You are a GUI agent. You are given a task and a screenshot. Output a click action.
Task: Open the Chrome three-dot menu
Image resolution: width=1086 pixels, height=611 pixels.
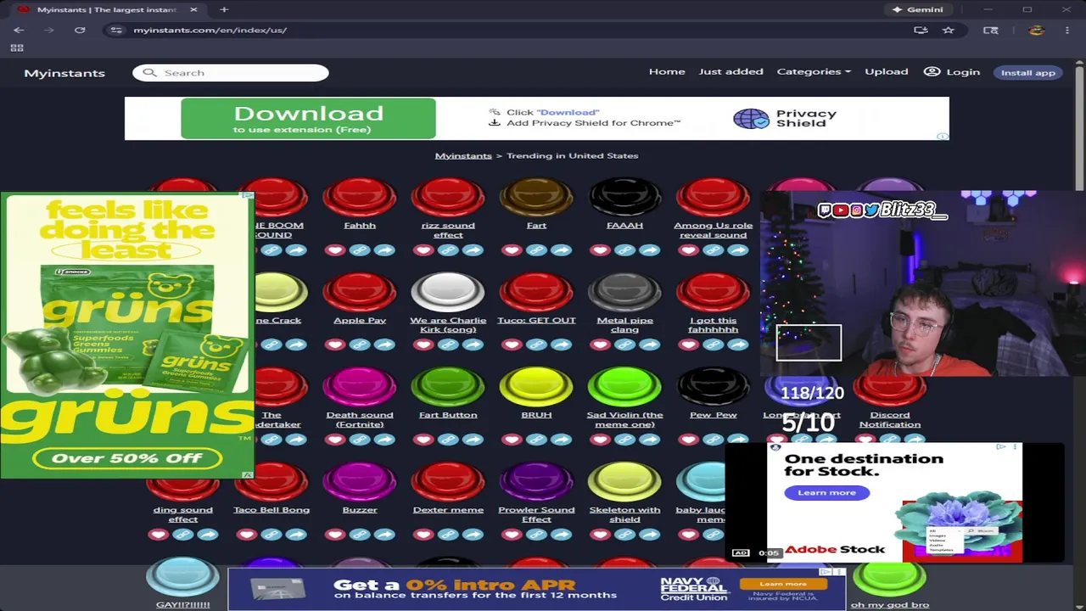(x=1066, y=30)
